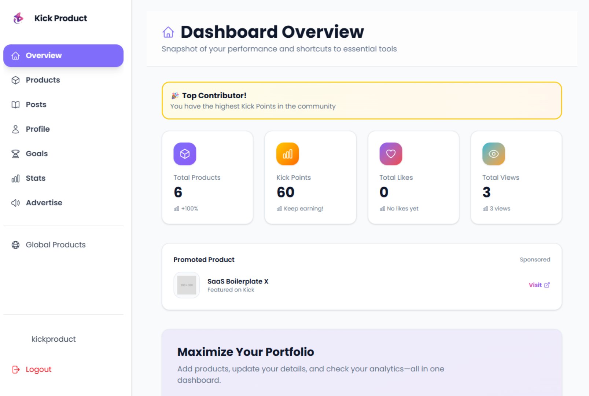Select the Goals trophy icon in sidebar

pyautogui.click(x=15, y=154)
